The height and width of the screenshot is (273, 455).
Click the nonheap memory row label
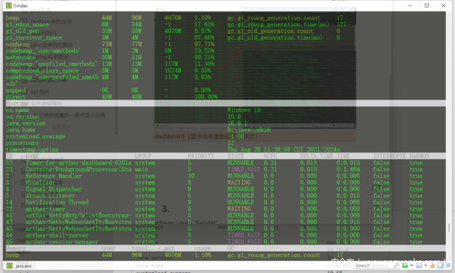coord(17,44)
